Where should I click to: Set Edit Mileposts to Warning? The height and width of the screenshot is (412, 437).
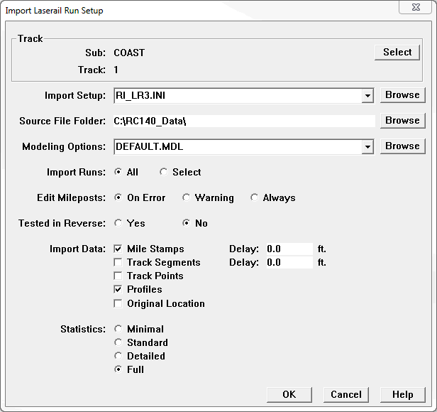point(187,197)
